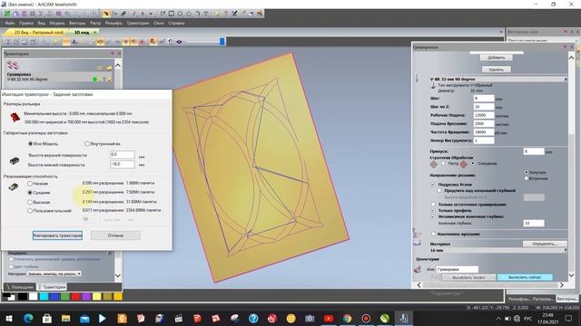The height and width of the screenshot is (326, 581).
Task: Click the 'Добавить' button in Гравировка panel
Action: tap(497, 58)
